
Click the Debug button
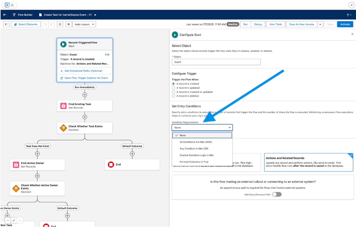click(258, 24)
